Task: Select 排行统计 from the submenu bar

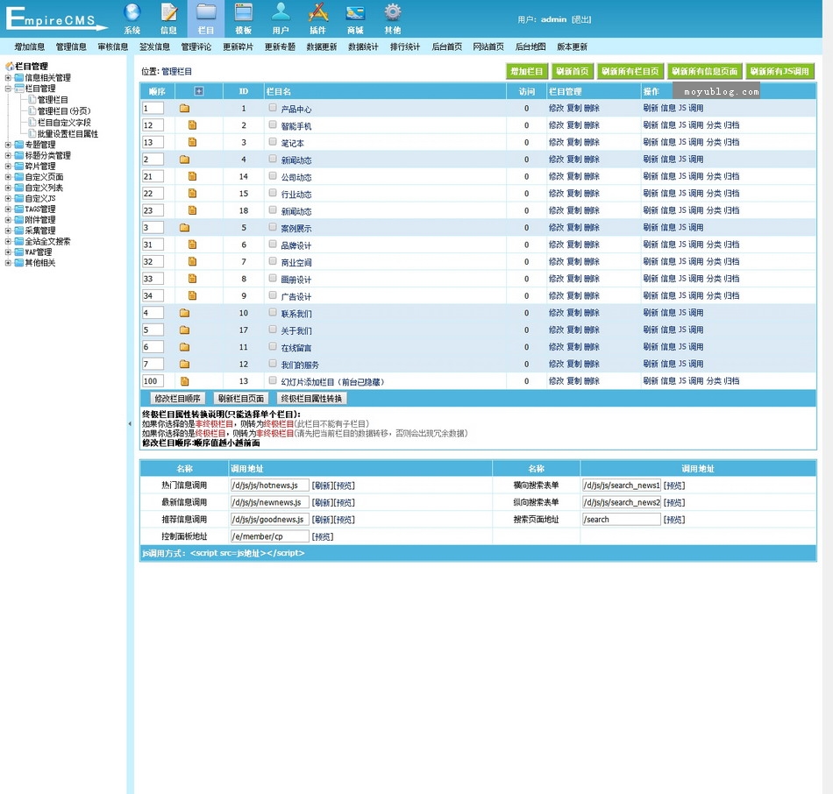Action: point(405,46)
